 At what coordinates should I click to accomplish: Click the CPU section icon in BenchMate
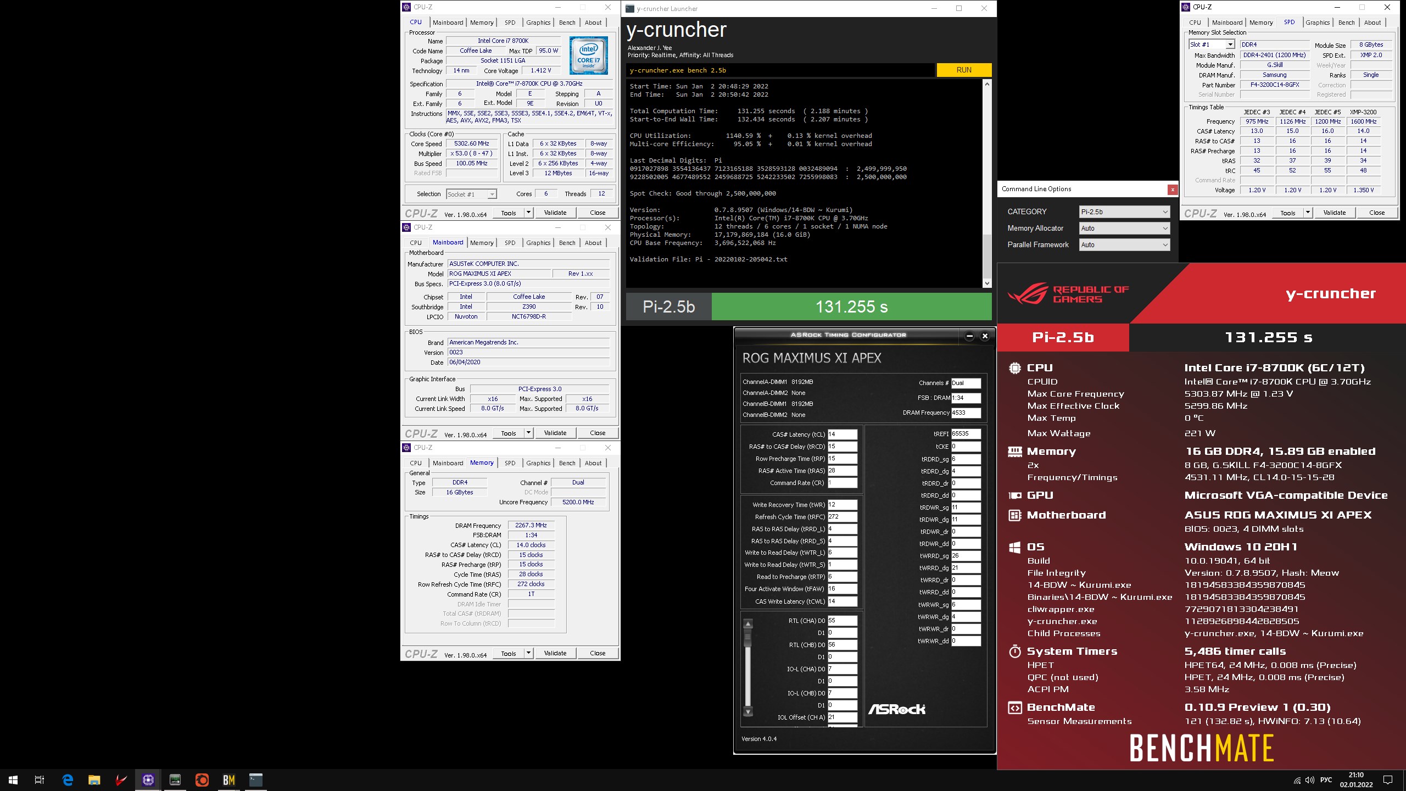pos(1015,368)
